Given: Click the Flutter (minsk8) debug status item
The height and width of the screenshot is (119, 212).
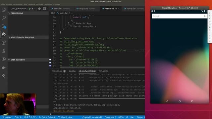Looking at the screenshot, I should [x=47, y=117].
